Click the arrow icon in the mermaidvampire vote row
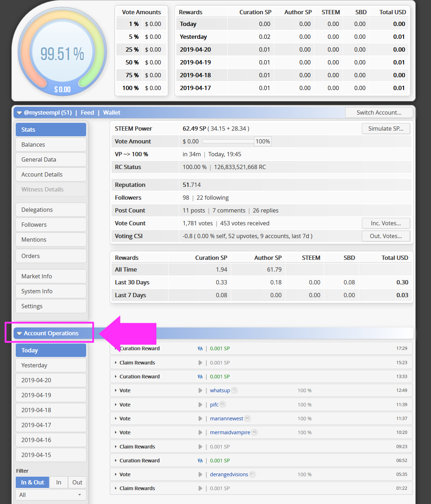Viewport: 431px width, 504px height. (200, 432)
